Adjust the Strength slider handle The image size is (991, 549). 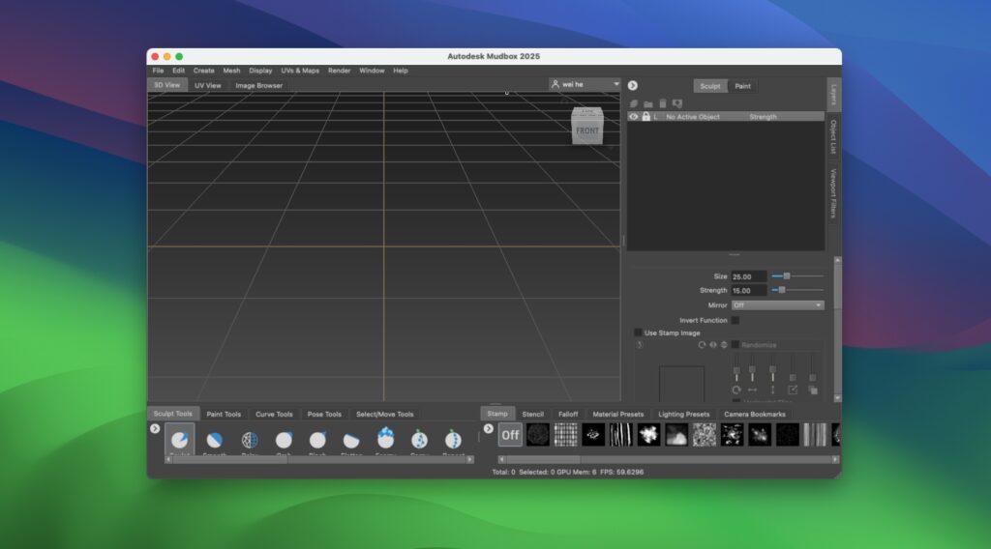click(782, 290)
